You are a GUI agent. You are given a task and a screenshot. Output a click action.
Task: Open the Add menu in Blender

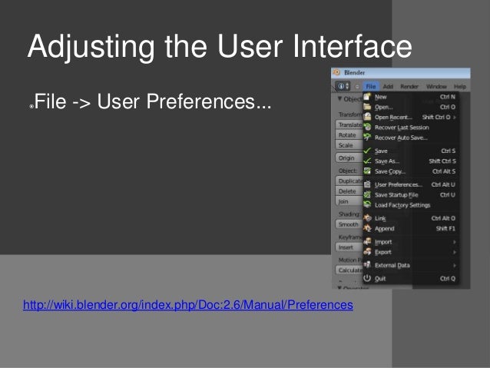click(388, 87)
